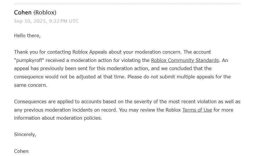Open the Roblox Community Standards link
Image resolution: width=264 pixels, height=156 pixels.
tap(185, 60)
